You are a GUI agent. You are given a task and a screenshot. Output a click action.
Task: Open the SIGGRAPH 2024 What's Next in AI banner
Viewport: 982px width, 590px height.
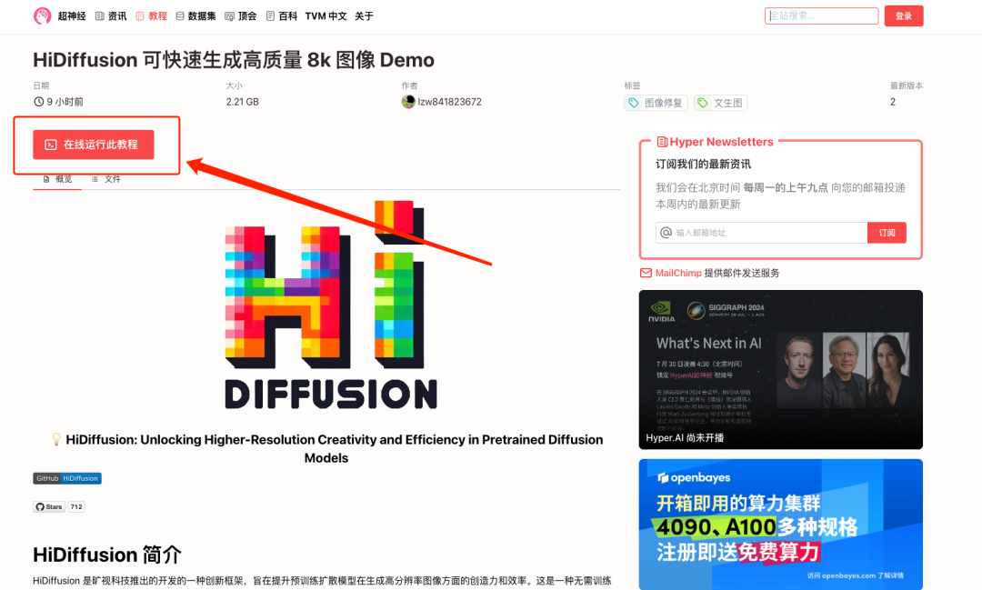pyautogui.click(x=780, y=369)
